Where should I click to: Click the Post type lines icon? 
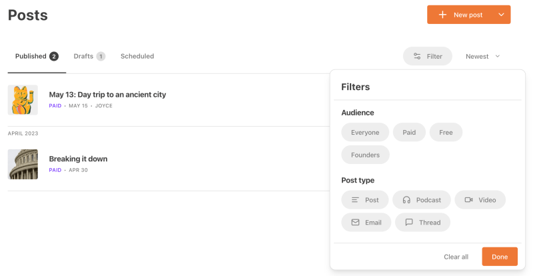pyautogui.click(x=355, y=200)
